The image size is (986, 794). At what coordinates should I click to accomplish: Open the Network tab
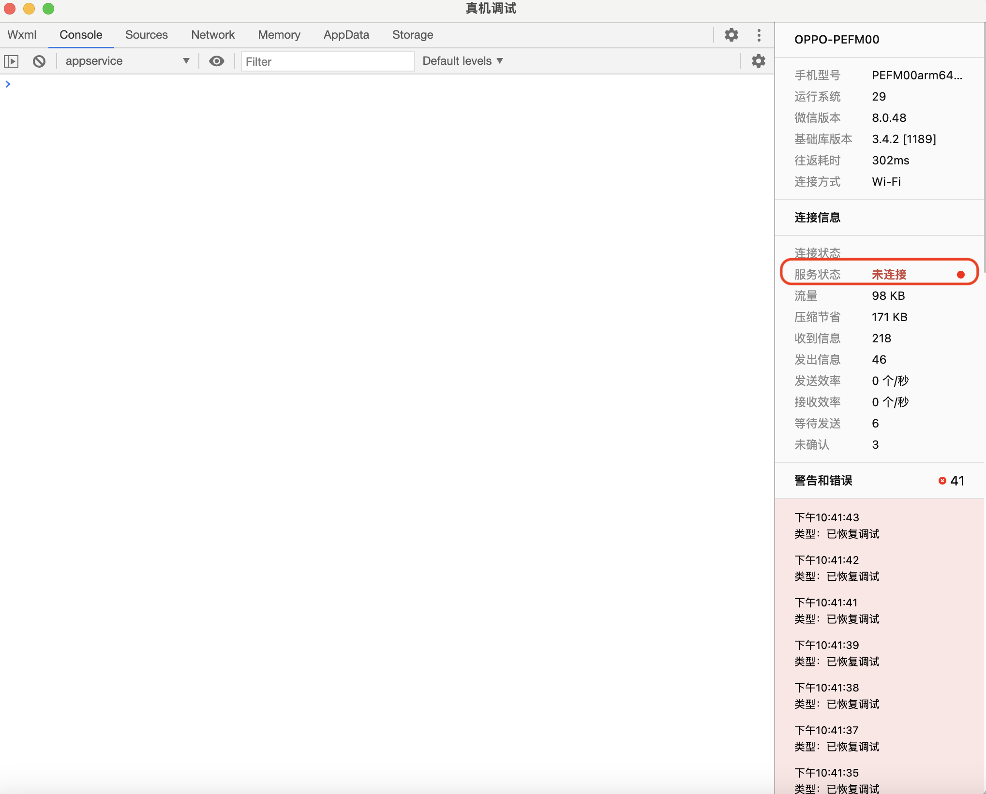(212, 35)
